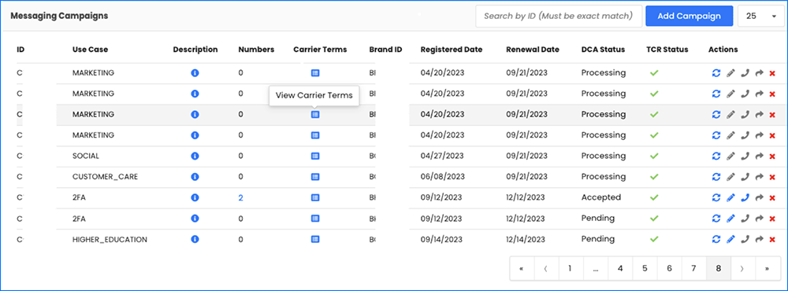The height and width of the screenshot is (291, 788).
Task: View carrier terms for SOCIAL campaign
Action: tap(315, 156)
